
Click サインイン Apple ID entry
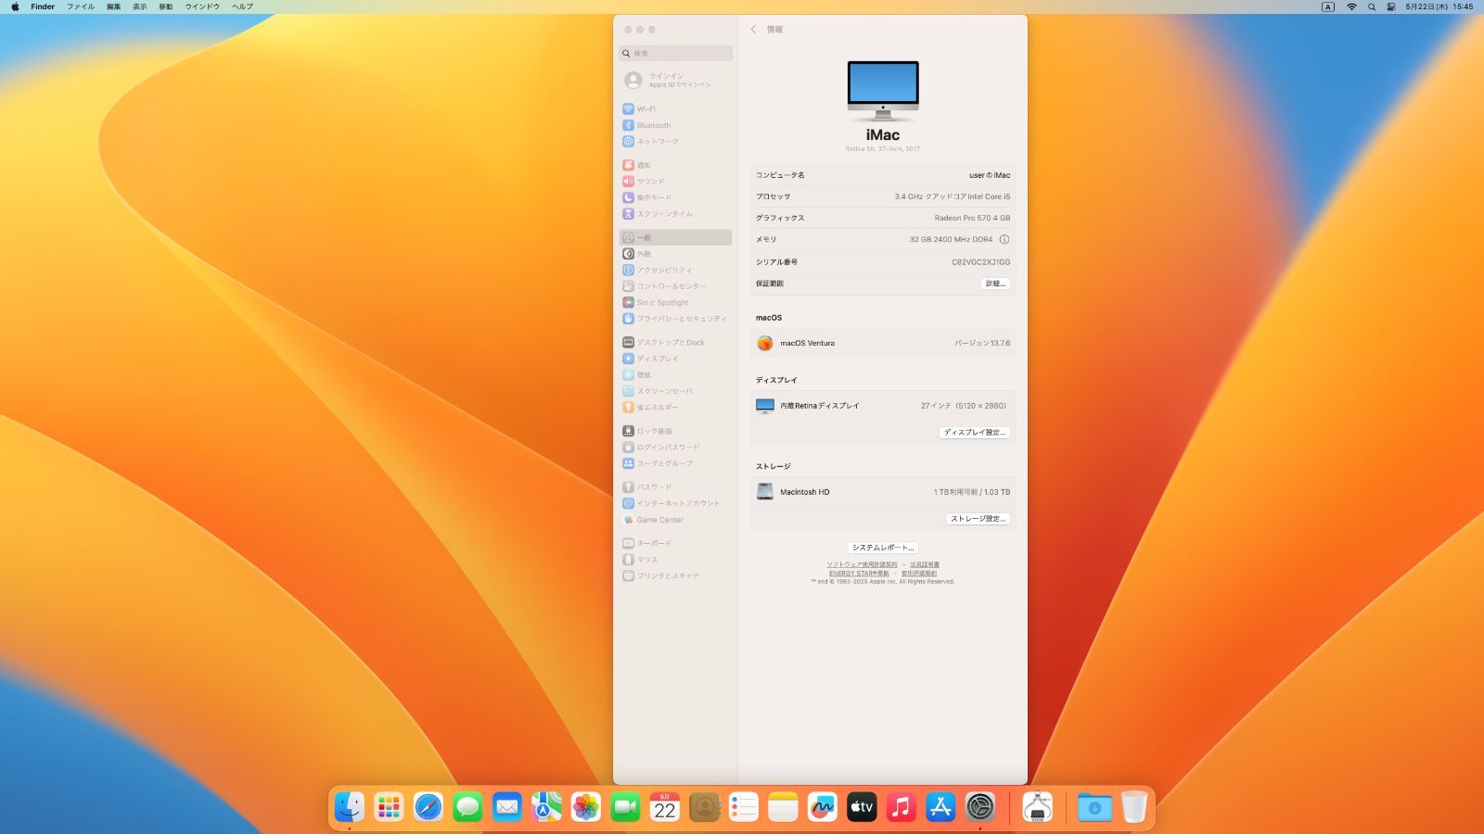point(675,81)
